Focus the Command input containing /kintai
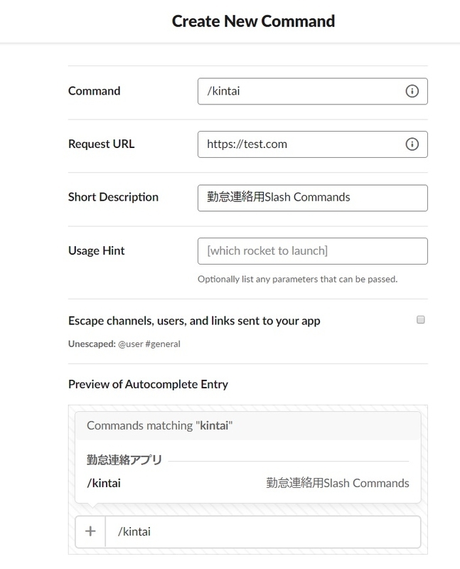The image size is (460, 569). pos(312,91)
